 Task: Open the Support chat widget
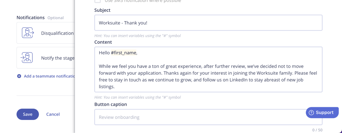coord(322,113)
